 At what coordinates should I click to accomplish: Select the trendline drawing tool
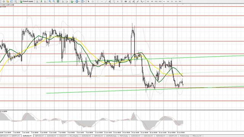[x=106, y=2]
